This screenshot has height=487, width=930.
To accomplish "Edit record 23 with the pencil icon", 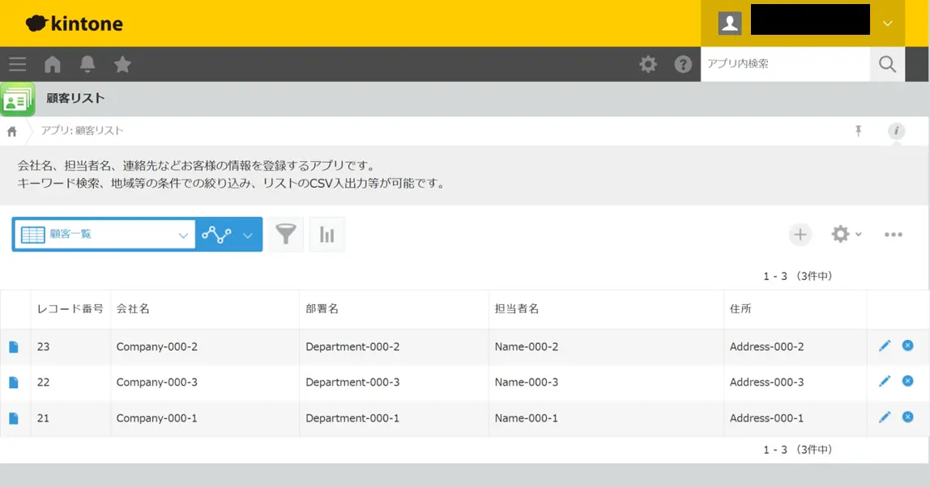I will click(885, 345).
